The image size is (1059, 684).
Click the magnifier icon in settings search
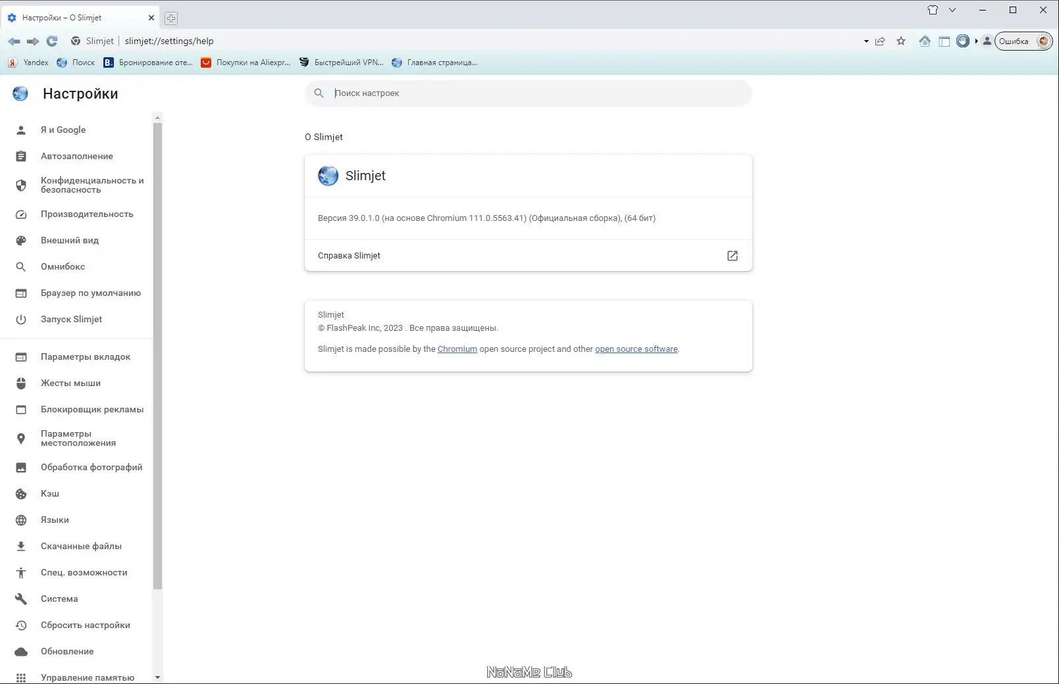click(319, 93)
